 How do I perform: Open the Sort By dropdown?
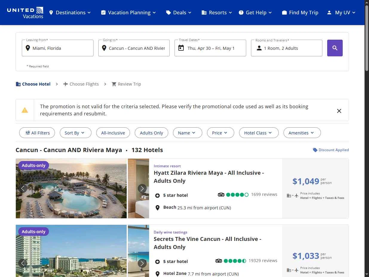(x=76, y=133)
